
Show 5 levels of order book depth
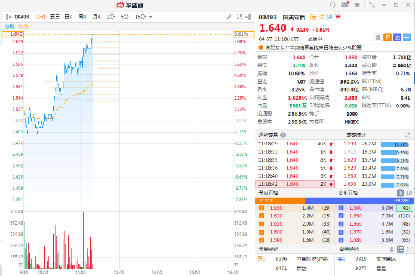(400, 193)
